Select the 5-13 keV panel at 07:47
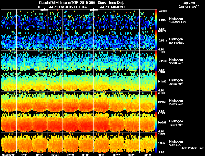 pyautogui.click(x=40, y=142)
